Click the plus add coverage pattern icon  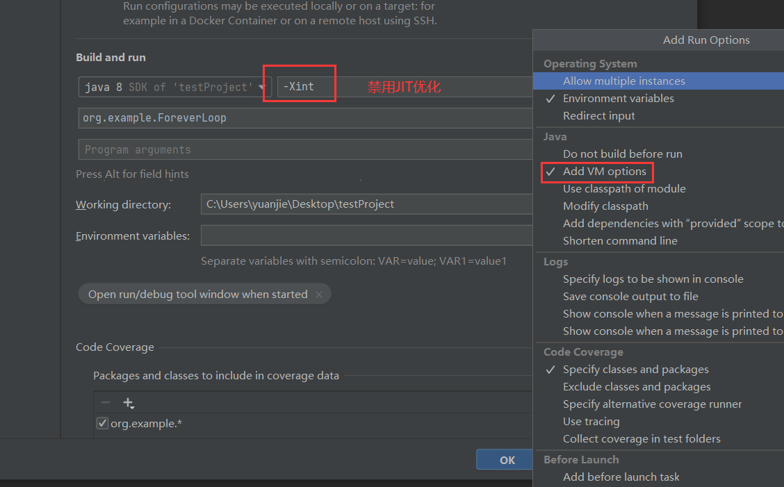pos(129,402)
